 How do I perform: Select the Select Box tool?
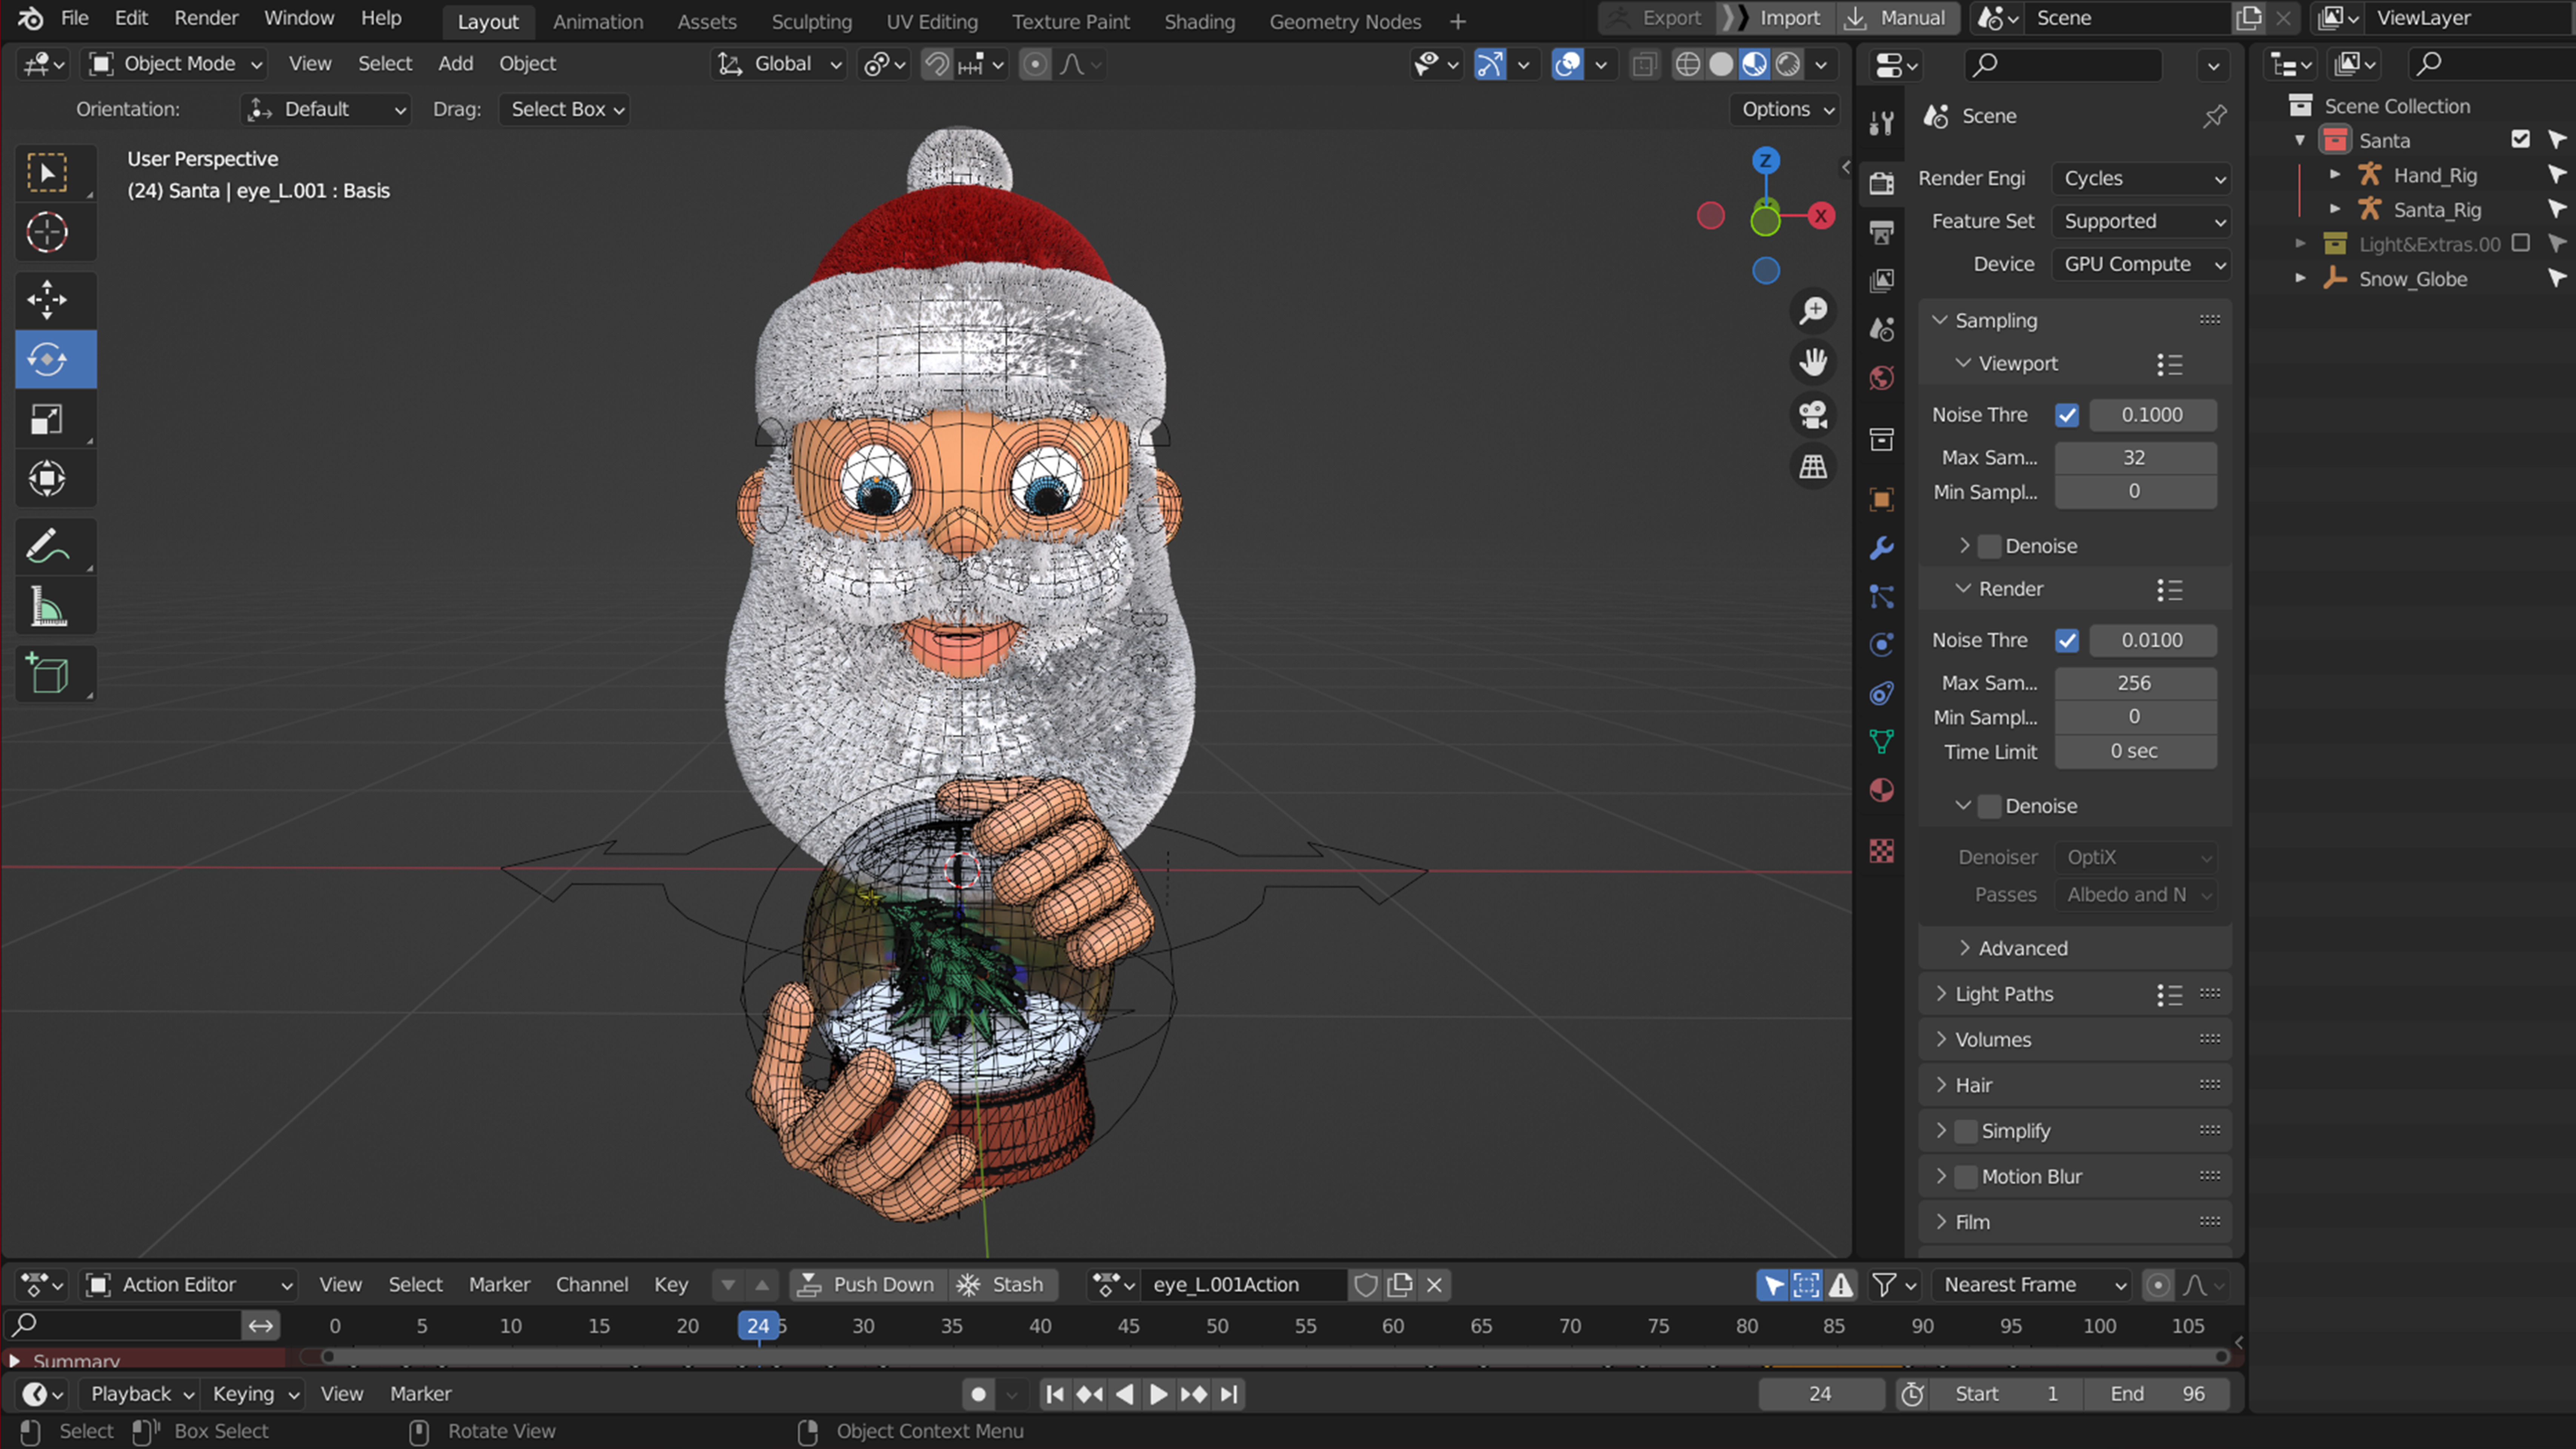point(47,173)
